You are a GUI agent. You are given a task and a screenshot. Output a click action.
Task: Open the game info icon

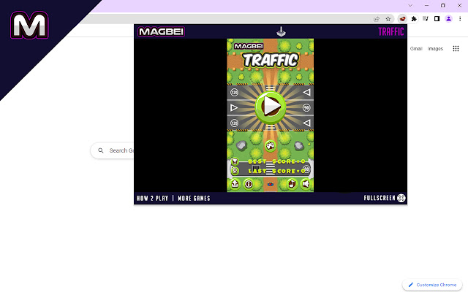pos(249,184)
